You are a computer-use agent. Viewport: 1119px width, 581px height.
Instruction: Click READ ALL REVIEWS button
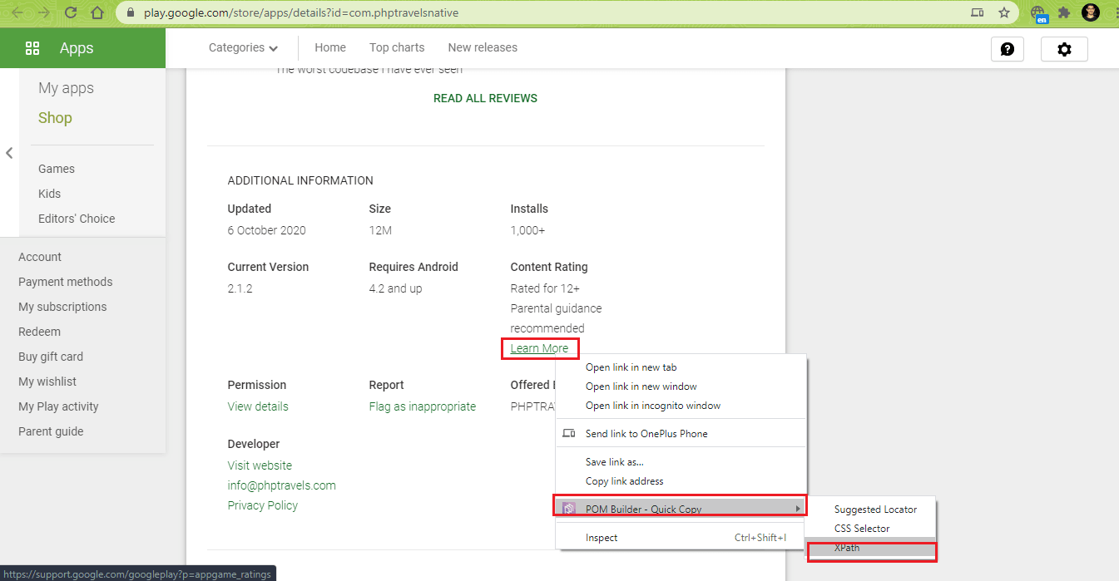tap(485, 98)
